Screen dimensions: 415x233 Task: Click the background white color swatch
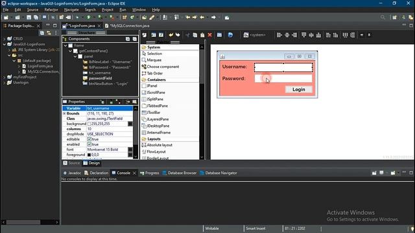[x=89, y=124]
